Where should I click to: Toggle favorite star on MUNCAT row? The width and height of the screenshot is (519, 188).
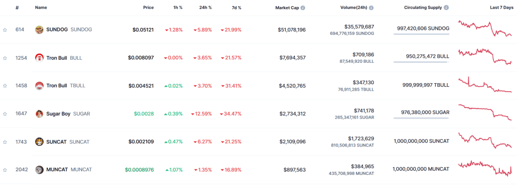[5, 170]
